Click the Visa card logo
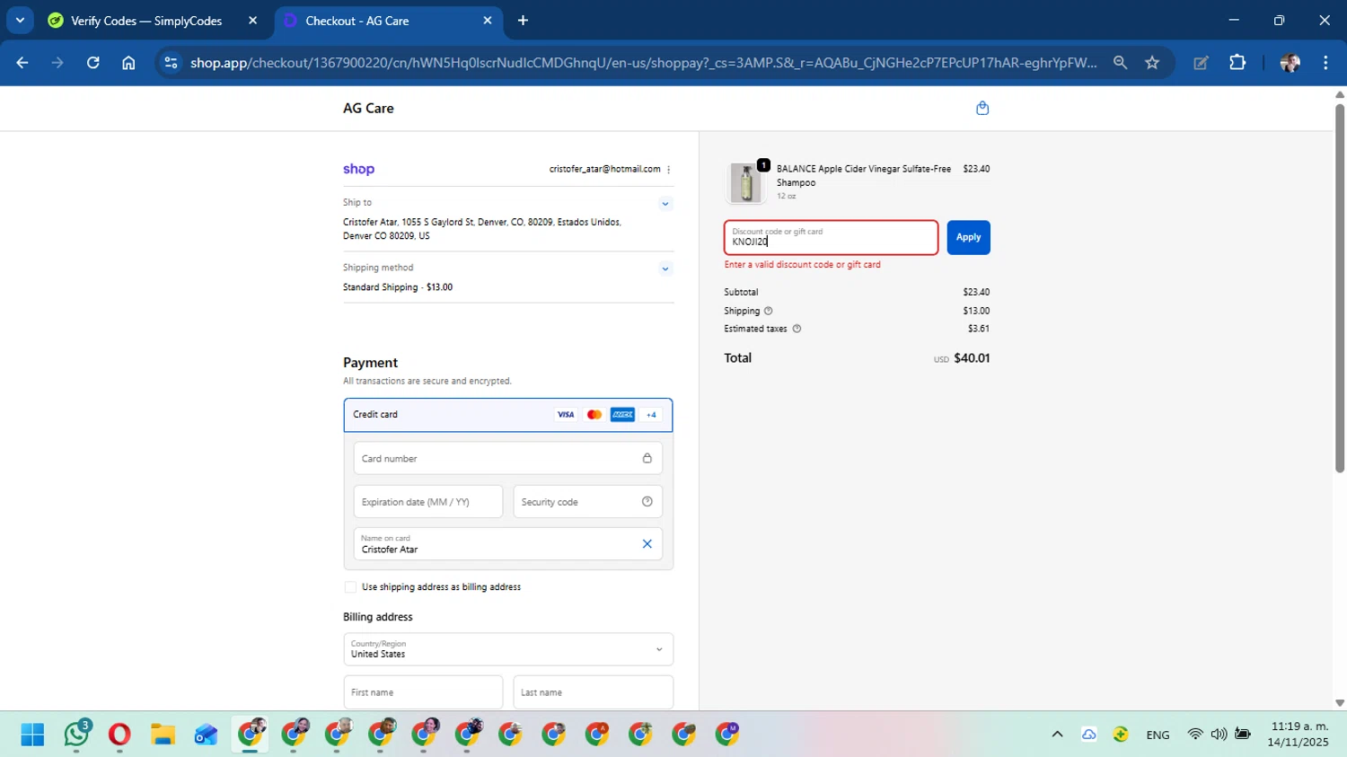The image size is (1347, 757). click(566, 415)
